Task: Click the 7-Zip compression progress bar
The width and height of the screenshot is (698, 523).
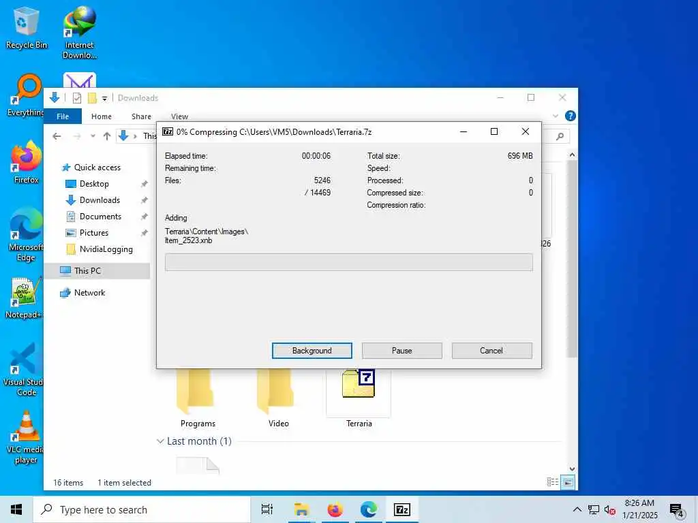Action: 348,262
